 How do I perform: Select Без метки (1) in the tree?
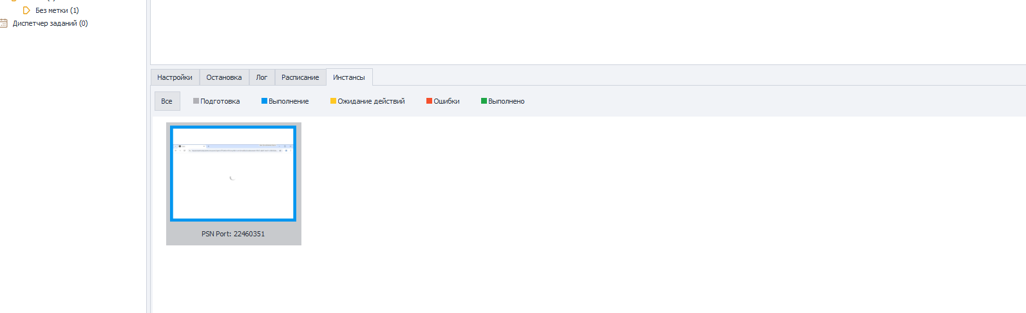pyautogui.click(x=57, y=10)
